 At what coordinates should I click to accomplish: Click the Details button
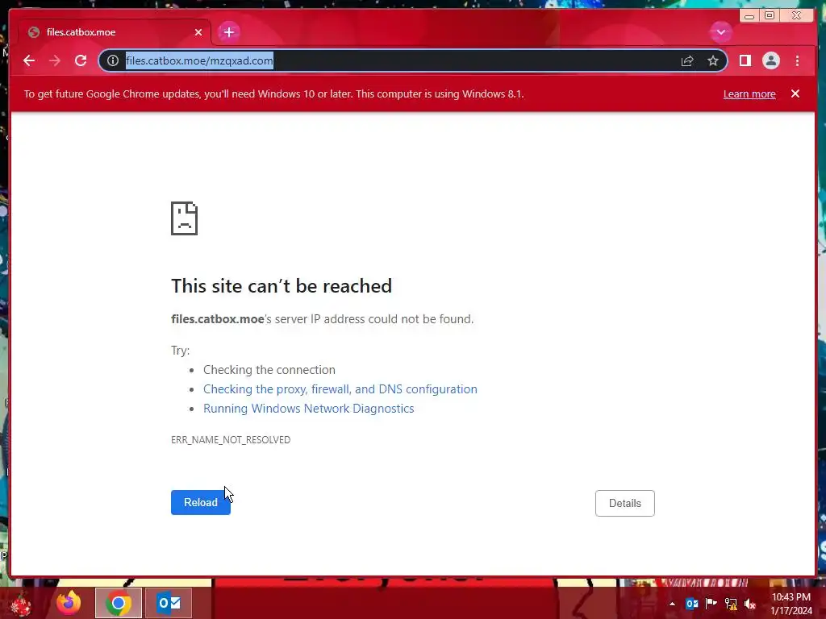pyautogui.click(x=625, y=503)
